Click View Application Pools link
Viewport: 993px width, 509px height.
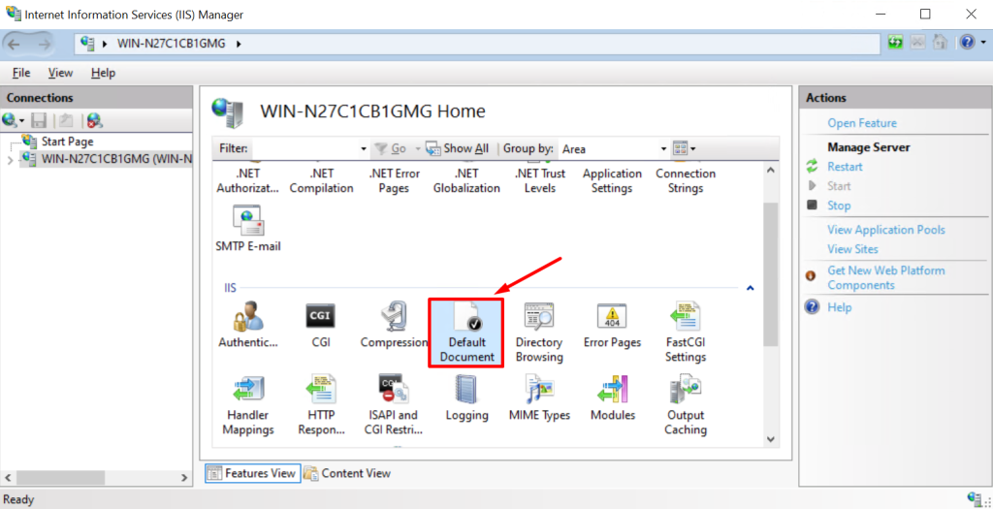[x=885, y=230]
